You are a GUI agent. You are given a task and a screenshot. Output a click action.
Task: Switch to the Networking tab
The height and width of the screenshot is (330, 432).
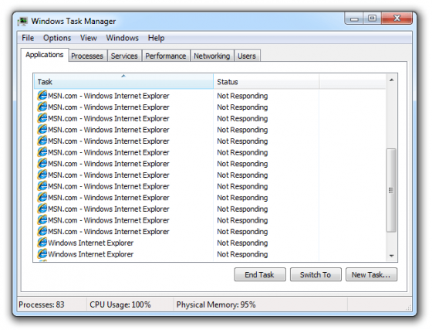[x=212, y=56]
